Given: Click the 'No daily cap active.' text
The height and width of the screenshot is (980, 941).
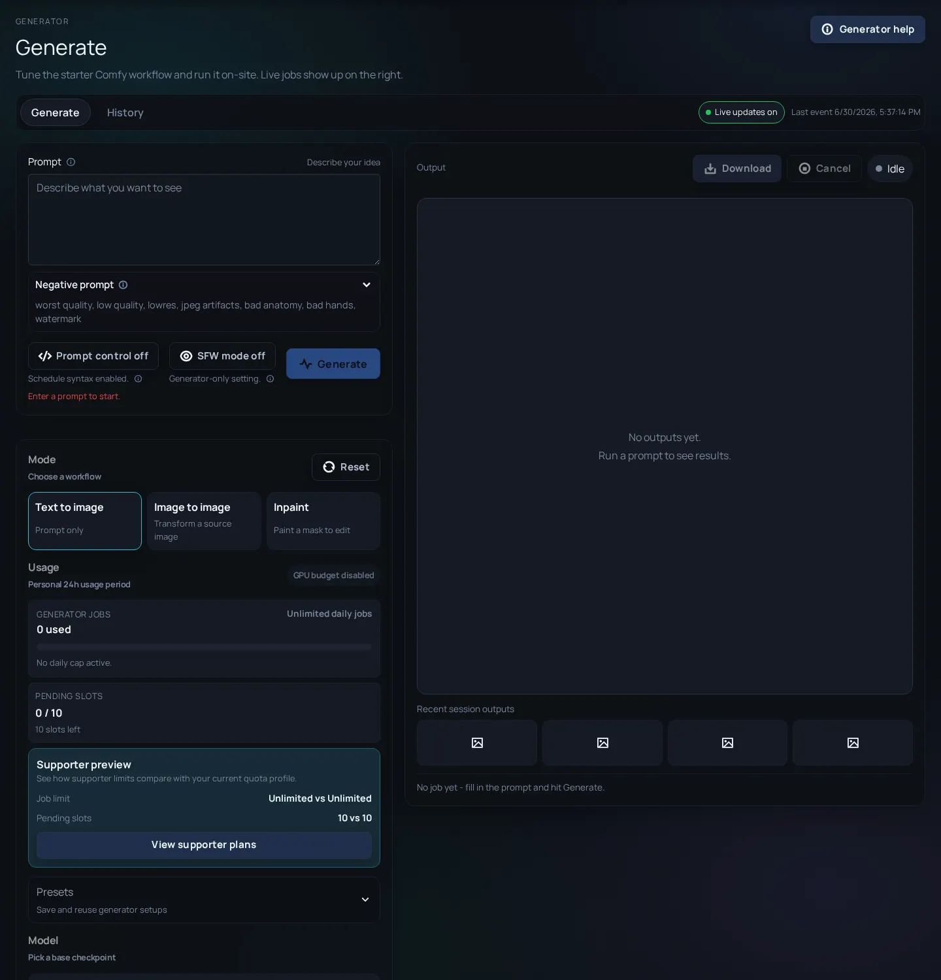Looking at the screenshot, I should tap(74, 662).
